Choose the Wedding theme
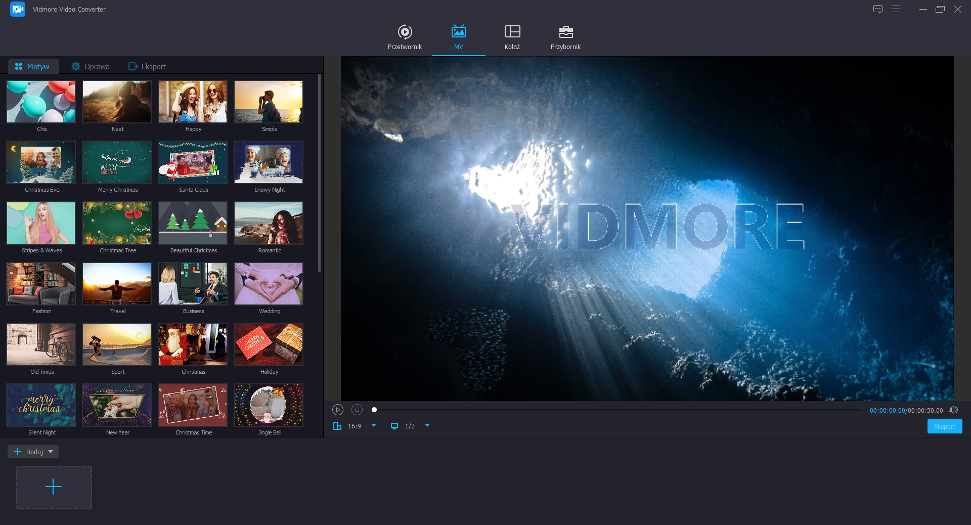 pyautogui.click(x=269, y=284)
